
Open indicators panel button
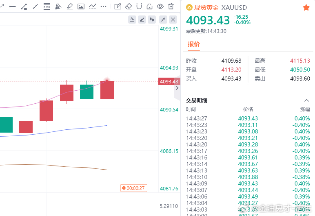click(132, 20)
